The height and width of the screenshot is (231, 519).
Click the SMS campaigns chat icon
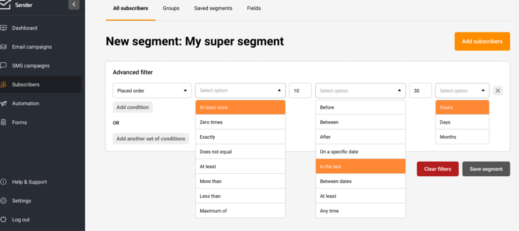[x=3, y=65]
